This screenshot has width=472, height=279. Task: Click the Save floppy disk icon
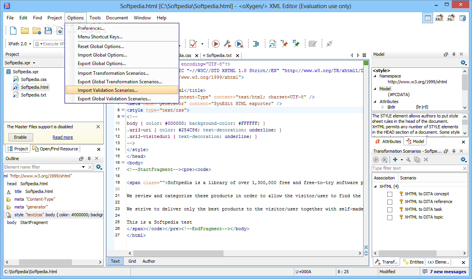coord(48,31)
